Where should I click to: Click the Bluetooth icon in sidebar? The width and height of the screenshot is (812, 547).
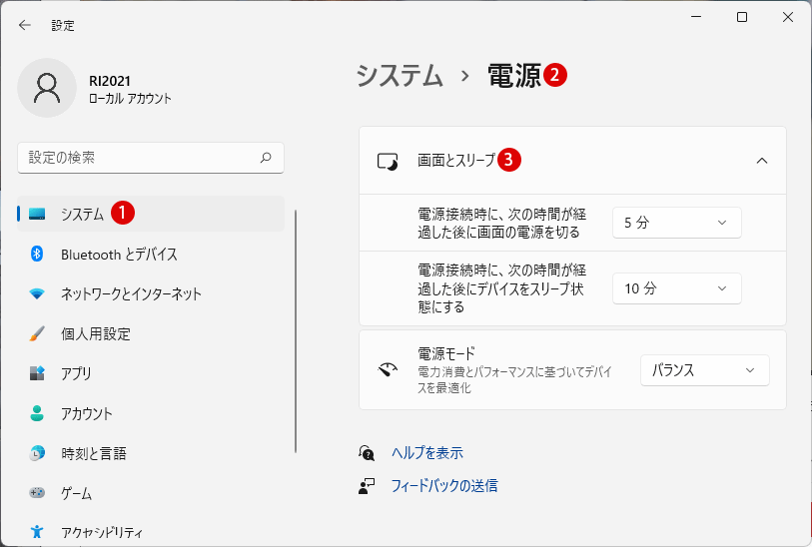pos(37,254)
